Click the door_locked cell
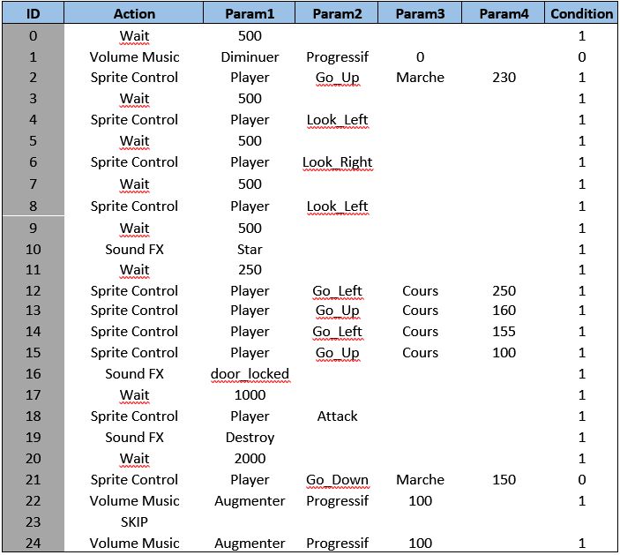620x555 pixels. (x=250, y=374)
